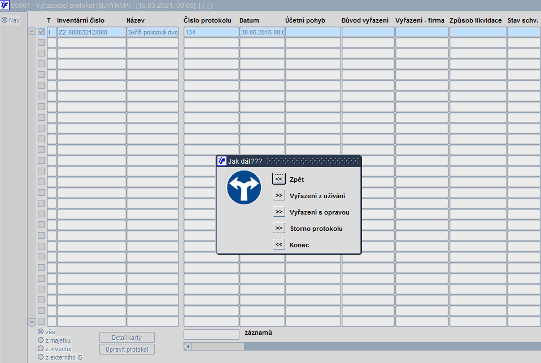Screen dimensions: 541x363
Task: Choose the 'z inventur' radio option
Action: pyautogui.click(x=41, y=349)
